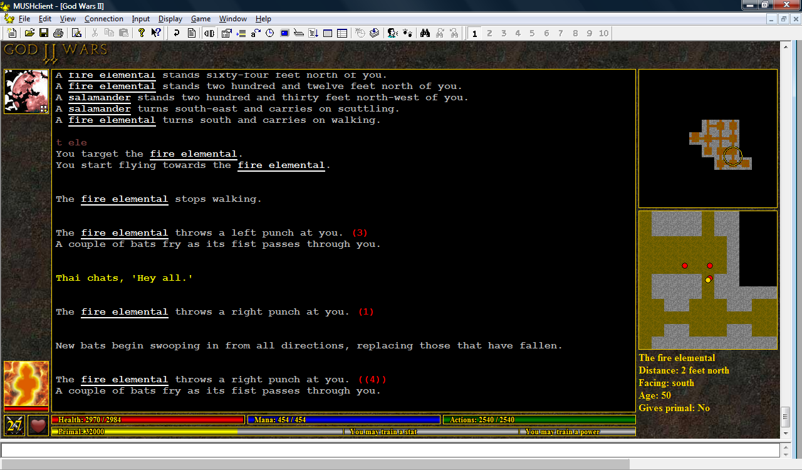Click 'fire elemental' link in 'stops walking' line
Screen dimensions: 802x470
click(125, 199)
